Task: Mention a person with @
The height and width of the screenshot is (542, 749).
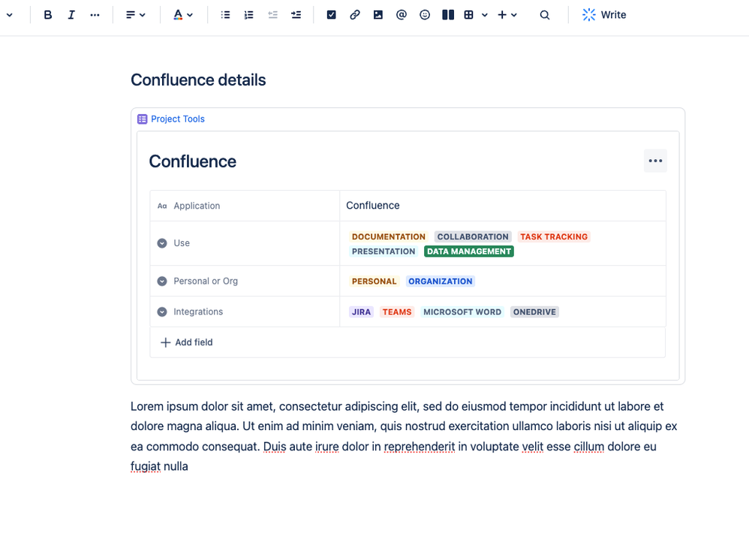Action: tap(402, 15)
